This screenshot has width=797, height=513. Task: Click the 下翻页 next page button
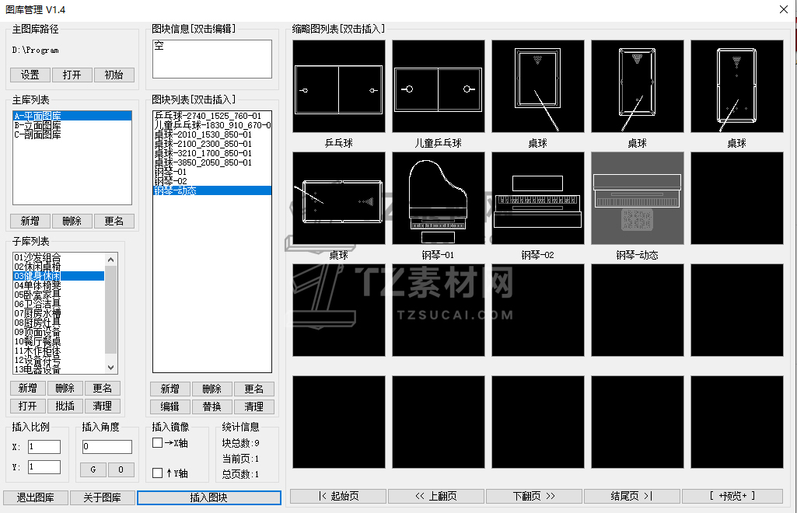tap(534, 496)
